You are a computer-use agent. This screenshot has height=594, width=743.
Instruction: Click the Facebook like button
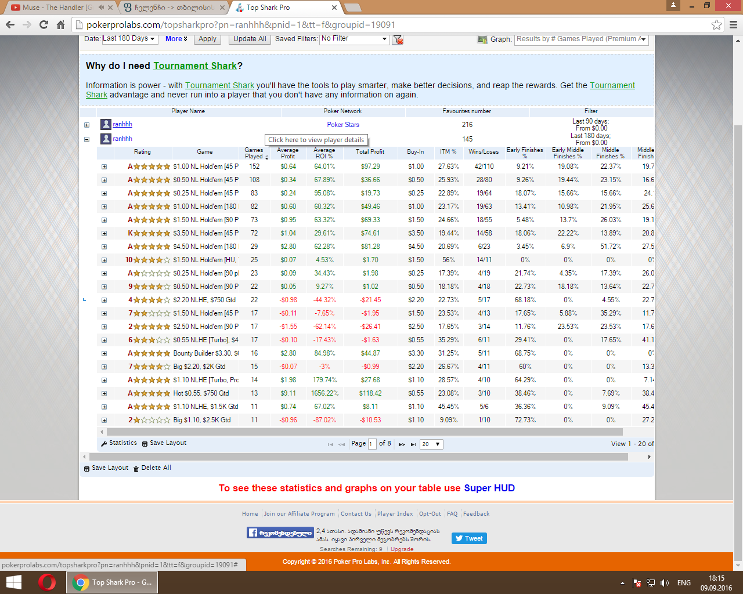coord(280,533)
